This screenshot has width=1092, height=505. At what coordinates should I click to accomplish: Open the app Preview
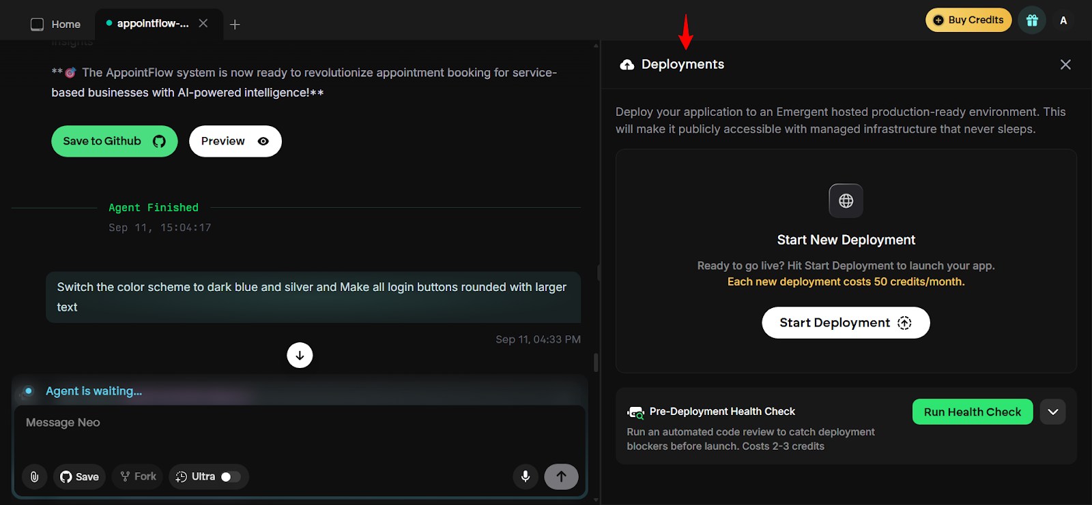coord(235,141)
